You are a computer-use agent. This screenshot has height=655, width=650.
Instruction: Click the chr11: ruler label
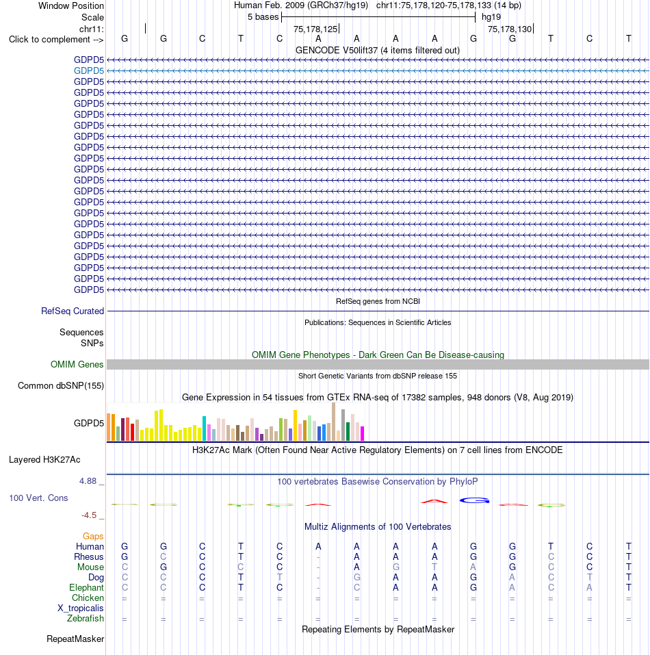[92, 29]
